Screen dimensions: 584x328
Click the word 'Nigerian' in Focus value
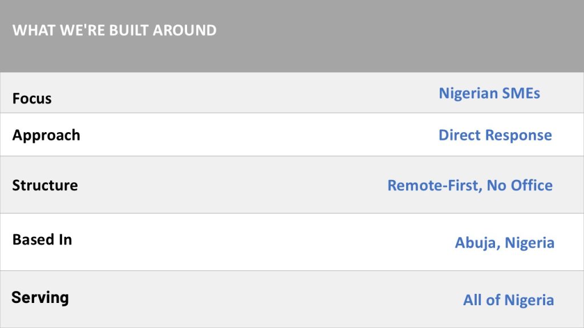coord(468,93)
